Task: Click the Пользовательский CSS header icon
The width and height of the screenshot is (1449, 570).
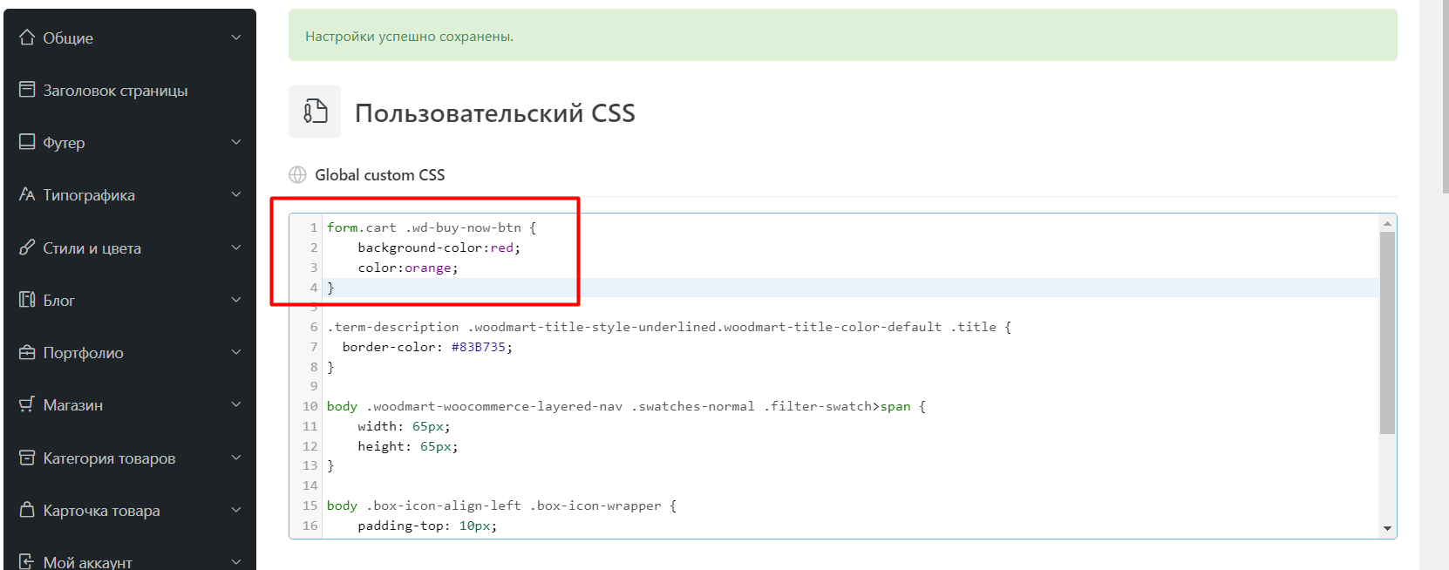Action: (x=315, y=112)
